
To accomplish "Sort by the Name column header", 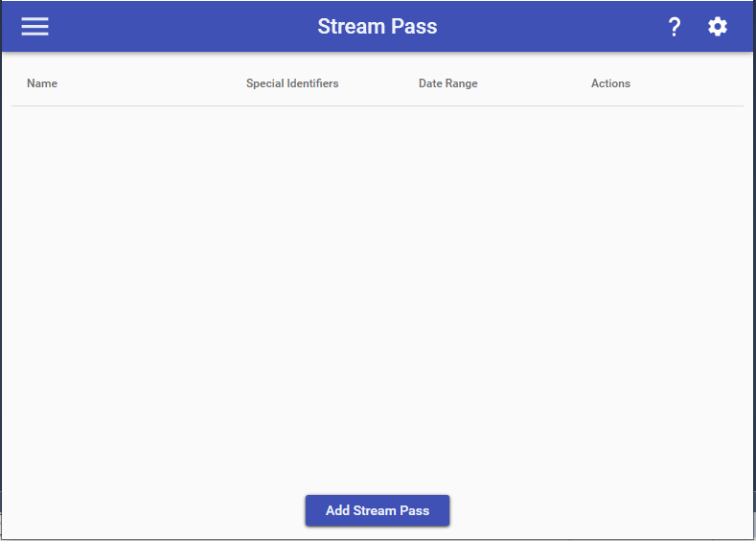I will [x=42, y=83].
